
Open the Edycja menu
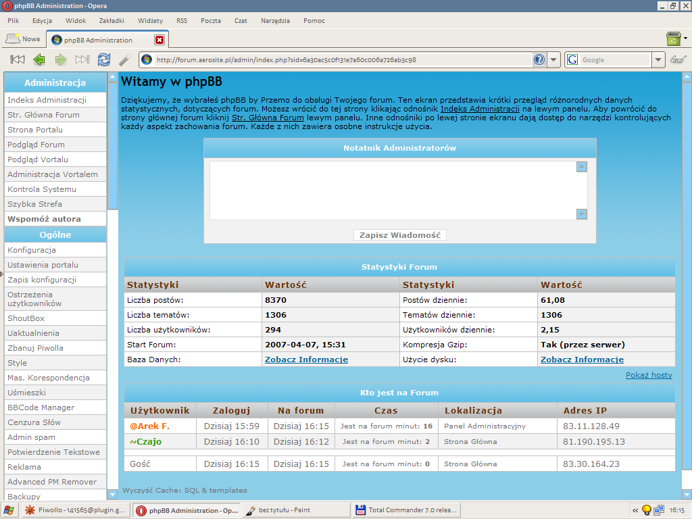pyautogui.click(x=42, y=21)
